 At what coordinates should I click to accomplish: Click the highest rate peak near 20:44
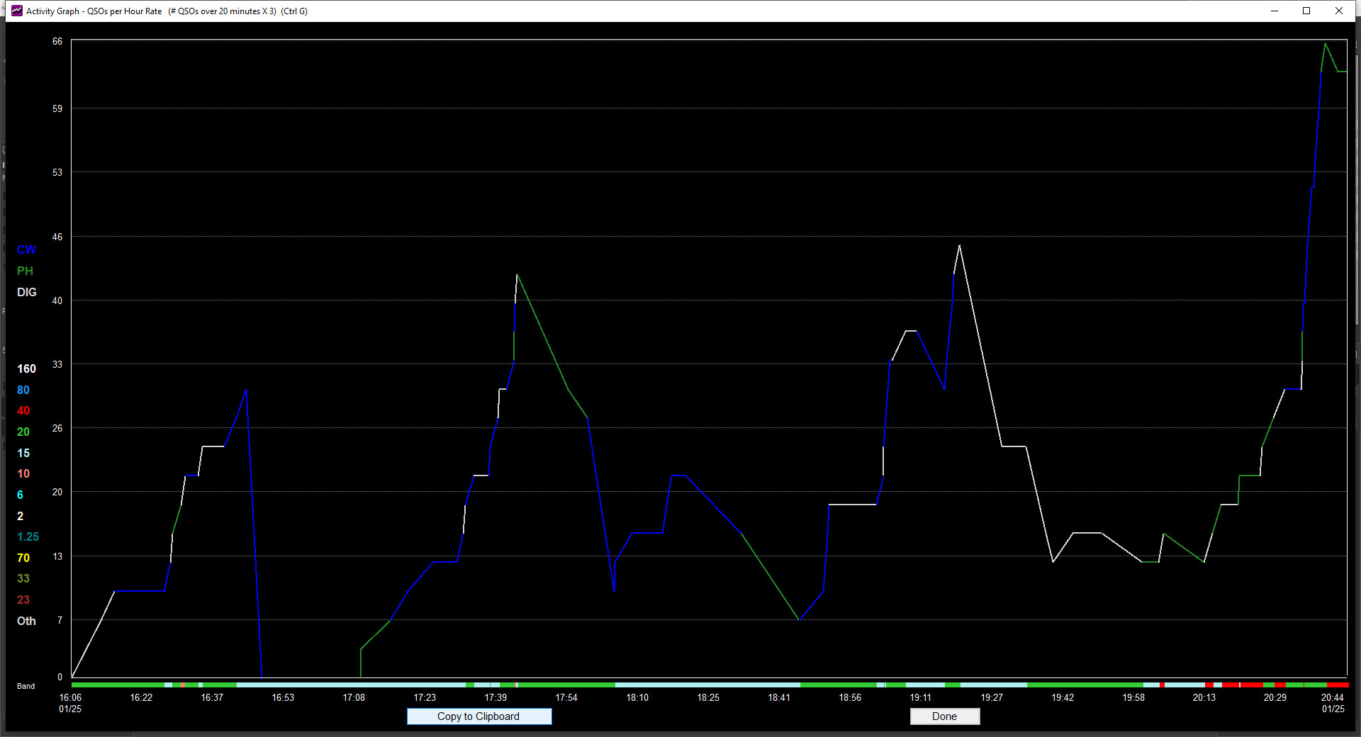tap(1325, 43)
